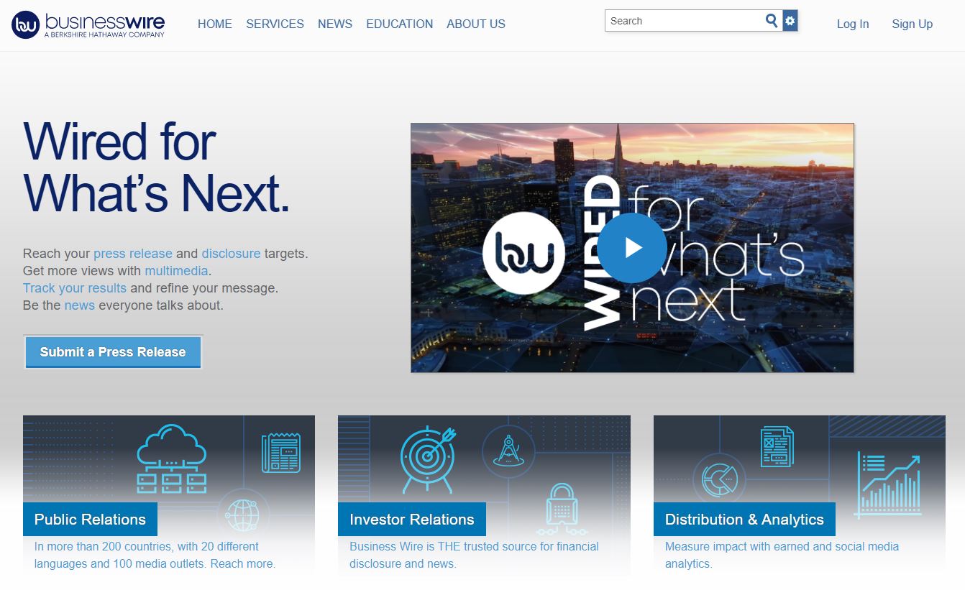
Task: Click the bar graph icon in Distribution & Analytics card
Action: point(889,485)
